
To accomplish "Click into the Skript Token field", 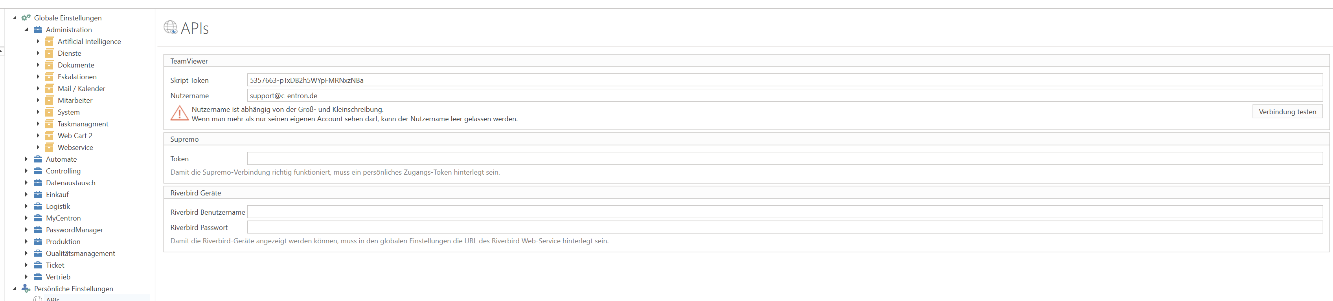I will click(x=785, y=80).
